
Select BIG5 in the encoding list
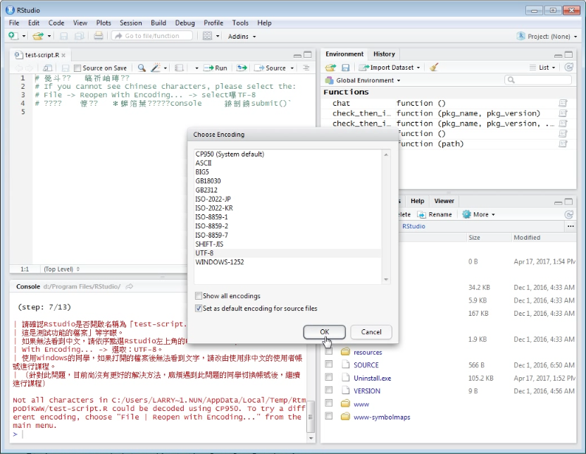(288, 172)
